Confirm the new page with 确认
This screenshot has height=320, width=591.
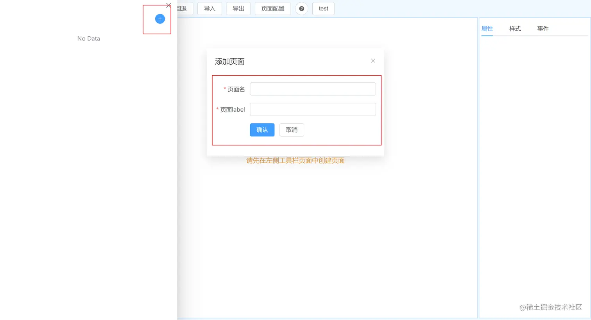click(x=262, y=130)
